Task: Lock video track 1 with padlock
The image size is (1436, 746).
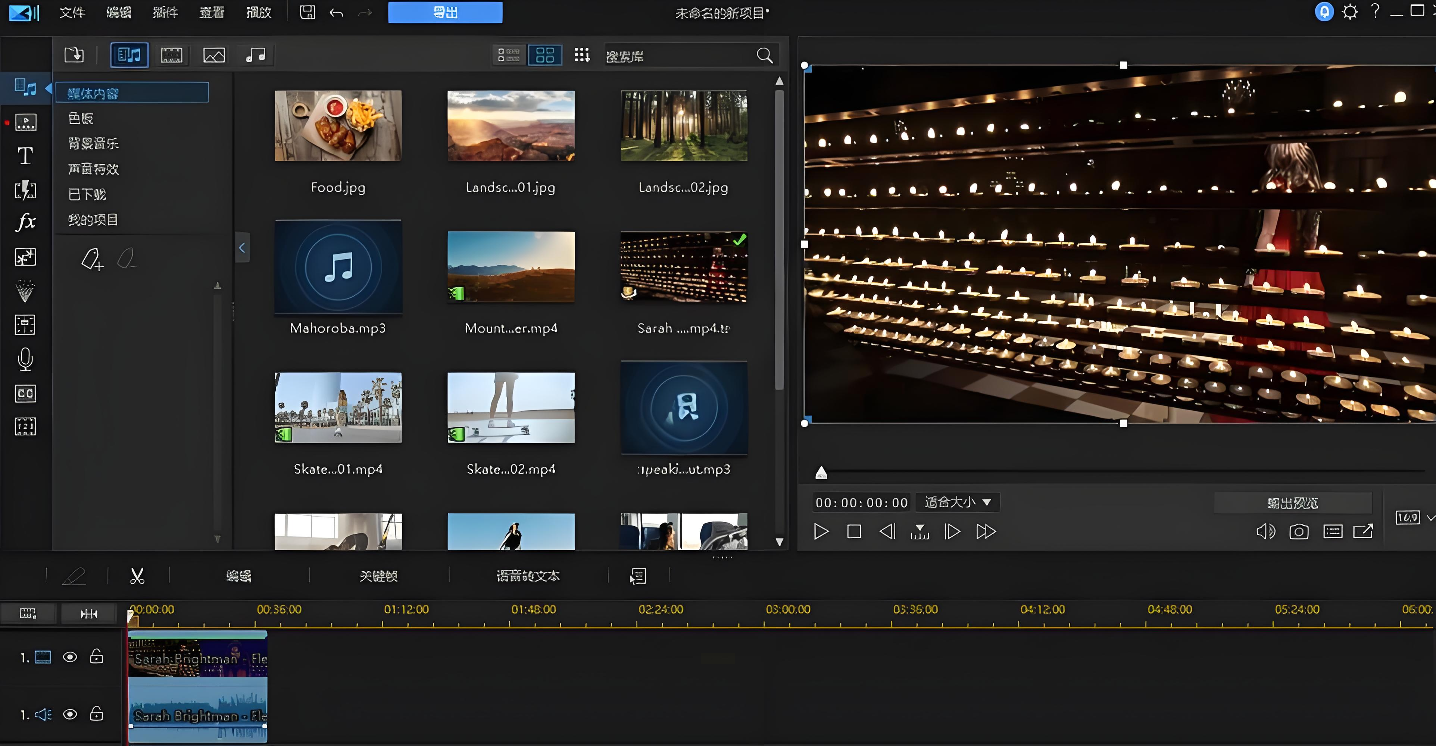Action: (x=96, y=658)
